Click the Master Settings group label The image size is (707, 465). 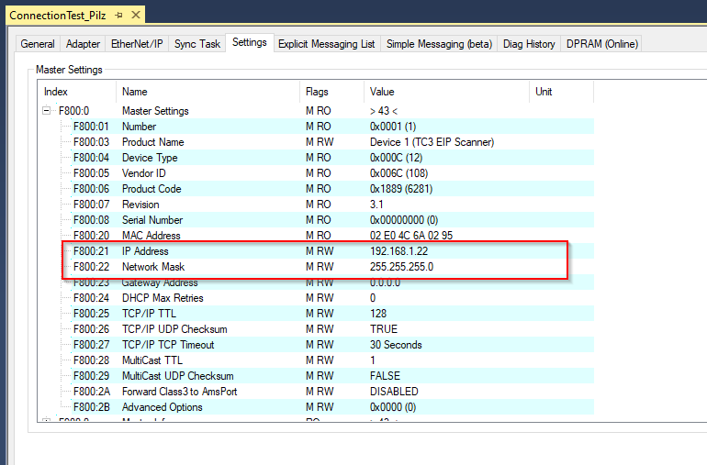[69, 70]
